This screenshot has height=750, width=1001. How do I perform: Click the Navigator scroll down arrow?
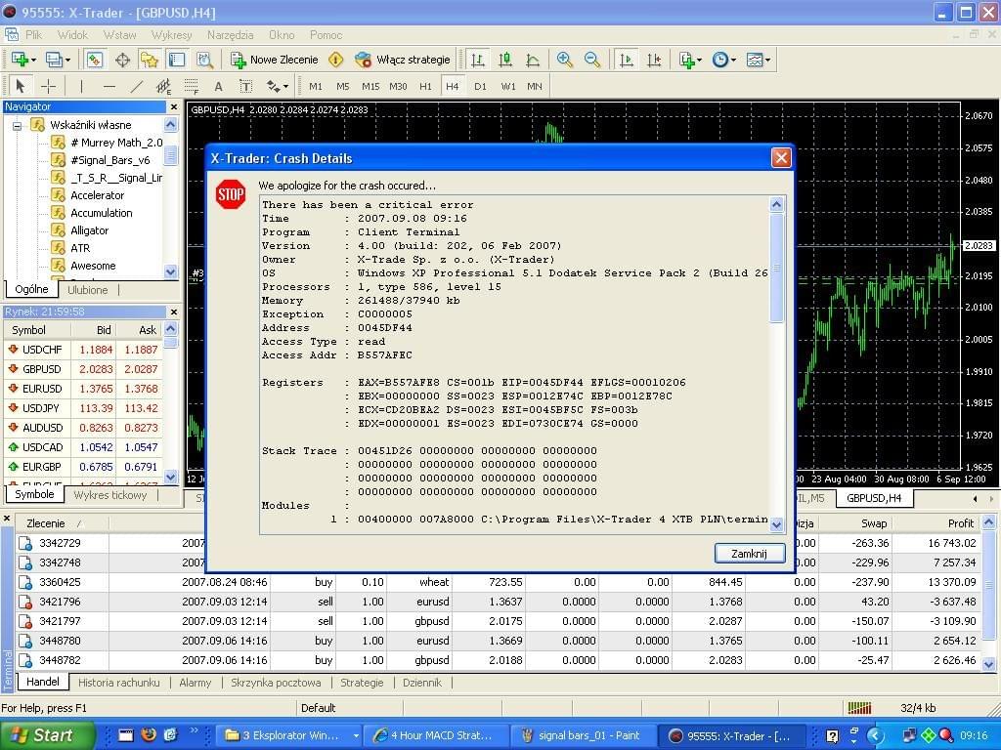click(x=170, y=271)
